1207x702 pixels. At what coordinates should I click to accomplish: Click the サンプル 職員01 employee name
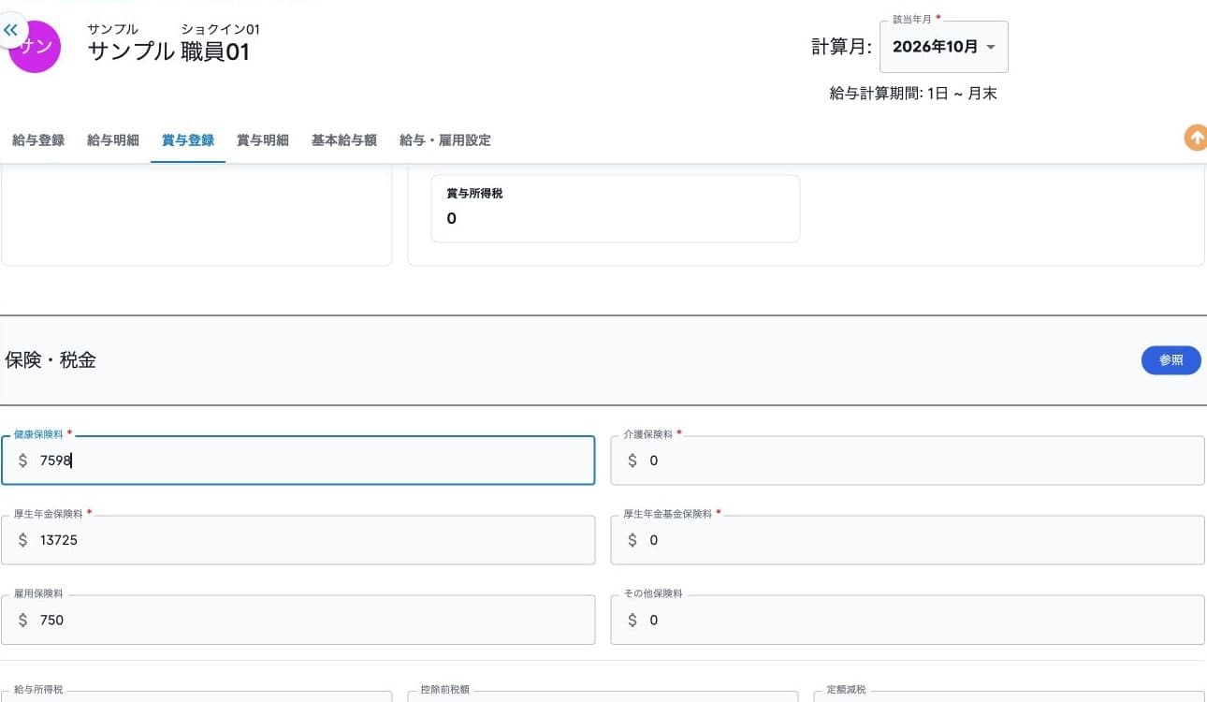point(169,51)
